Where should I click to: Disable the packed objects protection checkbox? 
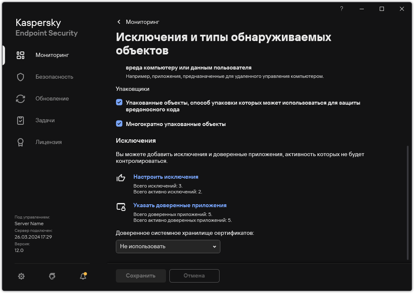coord(119,102)
